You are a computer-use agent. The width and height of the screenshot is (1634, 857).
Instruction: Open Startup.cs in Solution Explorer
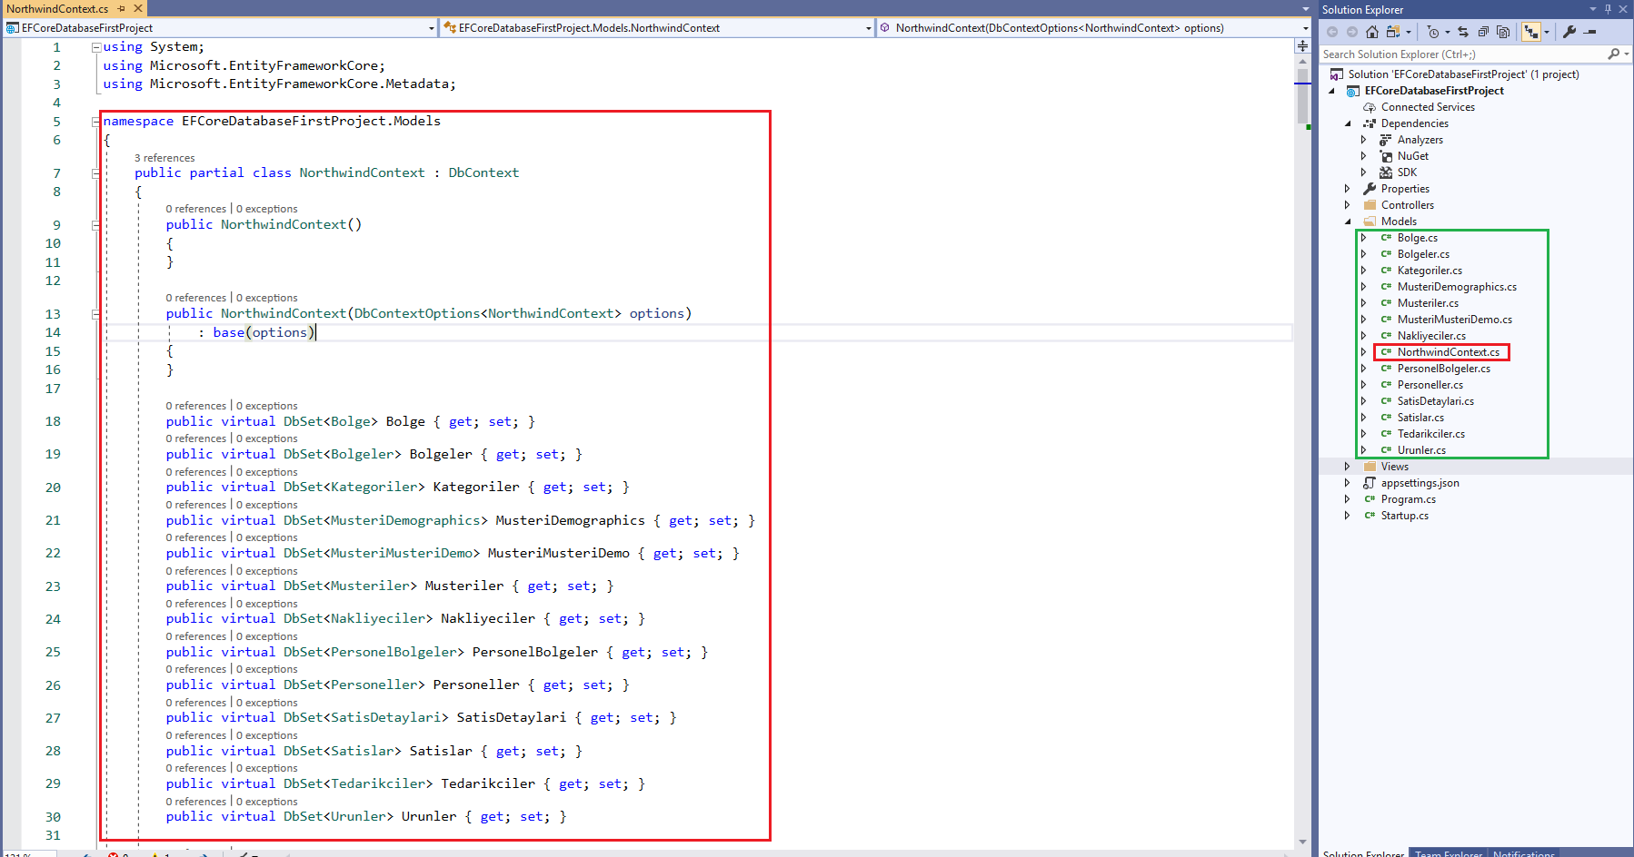coord(1404,516)
